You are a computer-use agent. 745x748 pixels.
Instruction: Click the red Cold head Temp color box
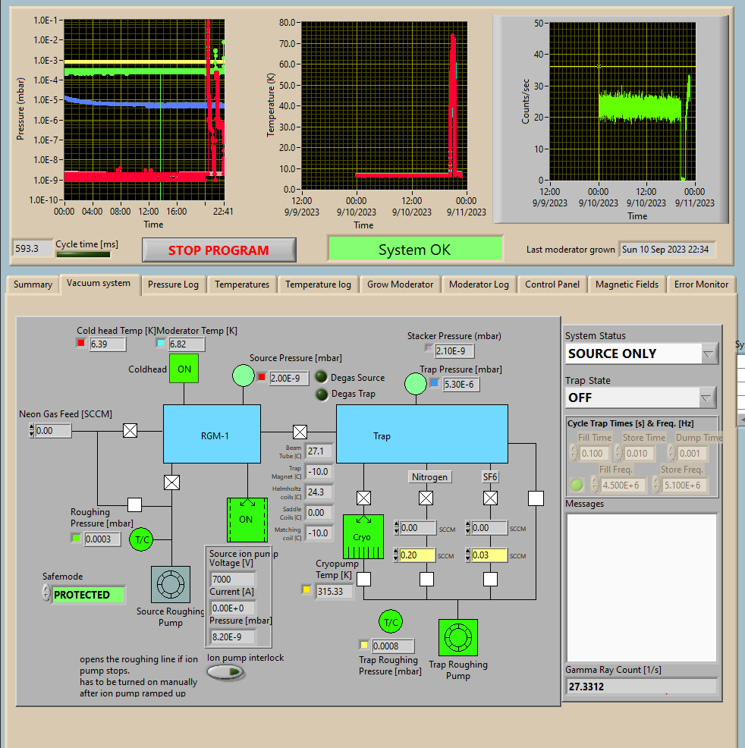81,343
